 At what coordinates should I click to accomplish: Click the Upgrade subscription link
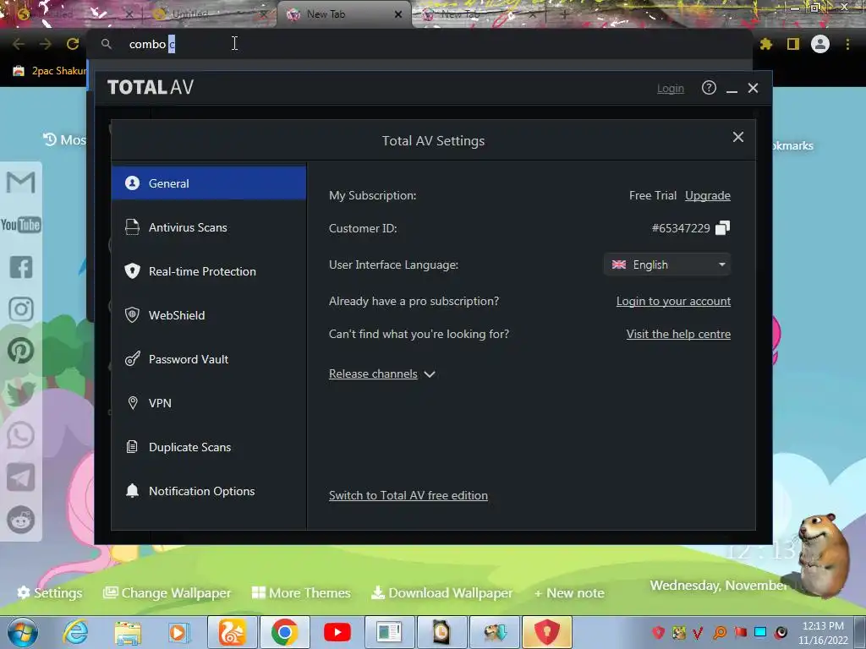708,195
